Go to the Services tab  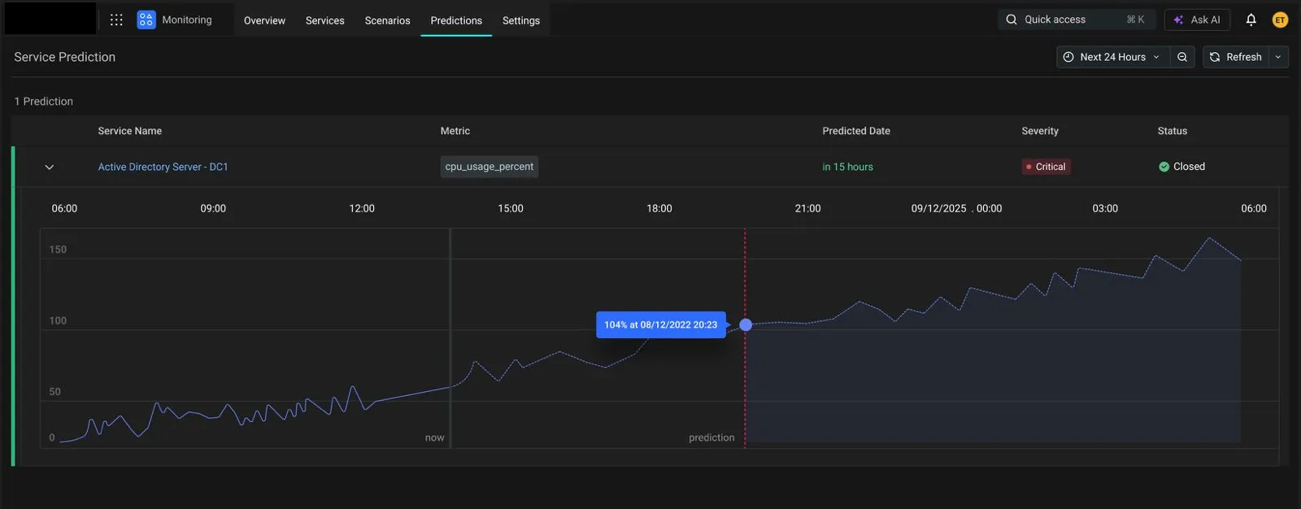325,20
